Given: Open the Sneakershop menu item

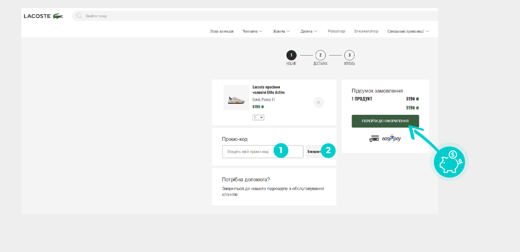Looking at the screenshot, I should click(x=366, y=31).
